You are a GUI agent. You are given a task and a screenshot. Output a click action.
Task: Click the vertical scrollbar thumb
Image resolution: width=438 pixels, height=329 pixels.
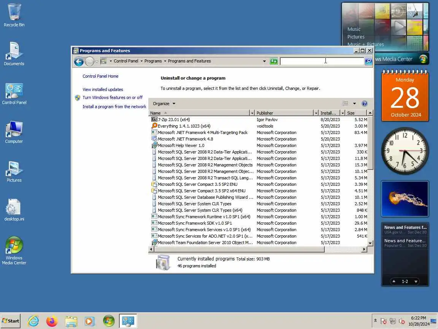point(370,143)
